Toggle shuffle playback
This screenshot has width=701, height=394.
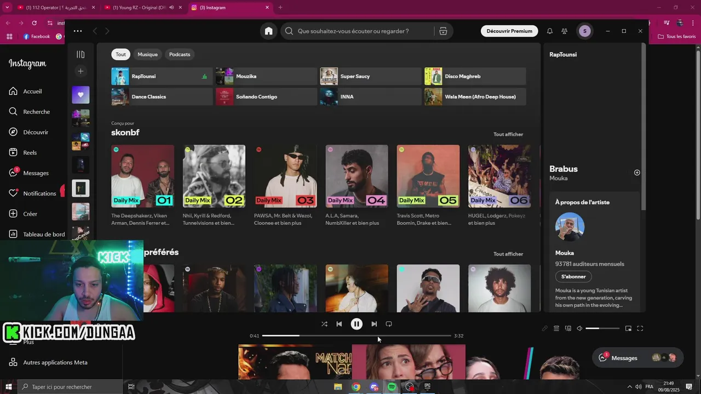[x=324, y=324]
